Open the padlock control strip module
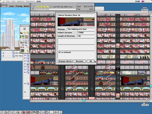The image size is (152, 114). click(6, 112)
